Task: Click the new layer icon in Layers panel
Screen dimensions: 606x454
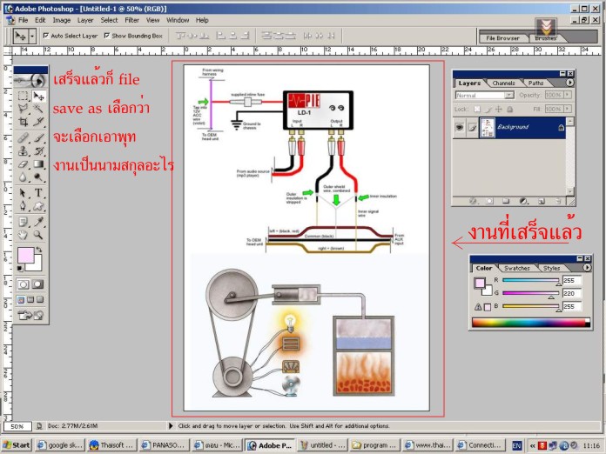Action: 542,201
